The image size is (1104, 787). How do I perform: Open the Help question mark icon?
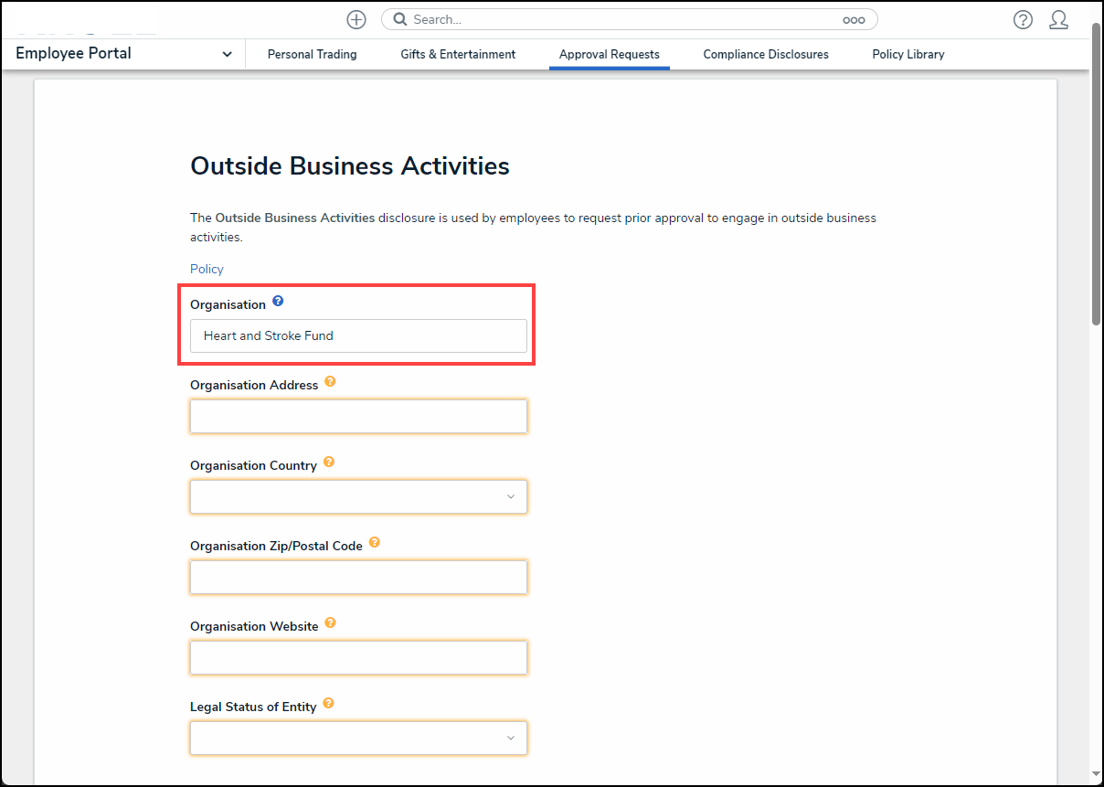pyautogui.click(x=1023, y=19)
